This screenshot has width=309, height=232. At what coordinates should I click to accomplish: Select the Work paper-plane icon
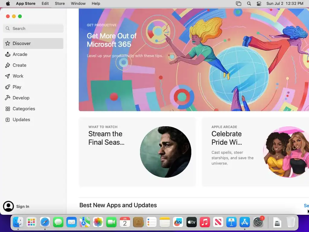point(8,76)
